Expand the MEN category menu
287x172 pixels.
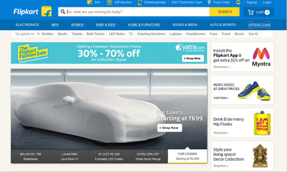click(x=57, y=25)
